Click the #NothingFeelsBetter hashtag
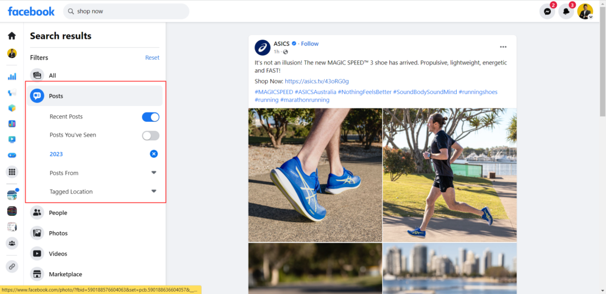Screen dimensions: 606x294 coord(365,92)
